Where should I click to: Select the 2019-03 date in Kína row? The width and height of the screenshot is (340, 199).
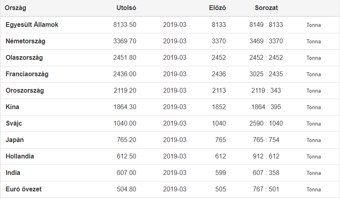click(x=175, y=107)
